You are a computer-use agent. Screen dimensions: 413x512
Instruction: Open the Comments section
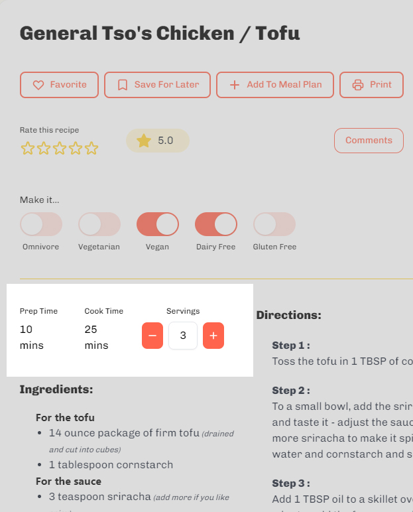(369, 141)
